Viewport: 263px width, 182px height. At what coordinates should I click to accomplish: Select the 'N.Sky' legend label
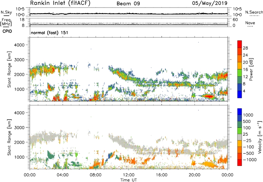click(6, 12)
